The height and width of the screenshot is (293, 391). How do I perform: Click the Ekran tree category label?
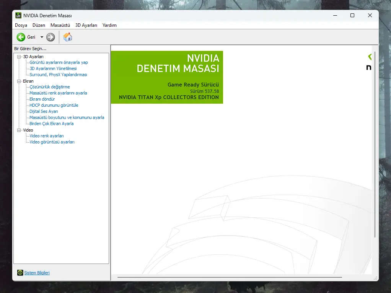tap(28, 81)
